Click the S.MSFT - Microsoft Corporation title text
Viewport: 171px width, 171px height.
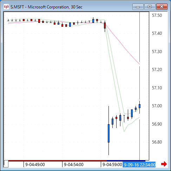[46, 7]
